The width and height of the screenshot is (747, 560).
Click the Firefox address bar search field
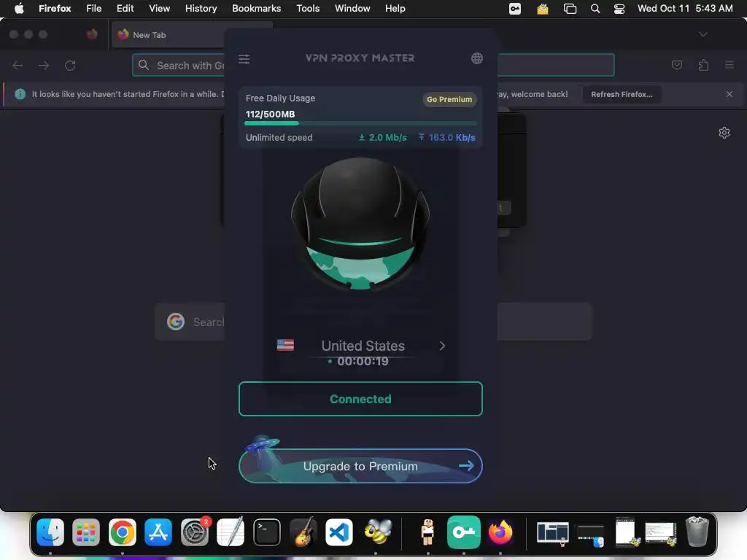click(373, 65)
